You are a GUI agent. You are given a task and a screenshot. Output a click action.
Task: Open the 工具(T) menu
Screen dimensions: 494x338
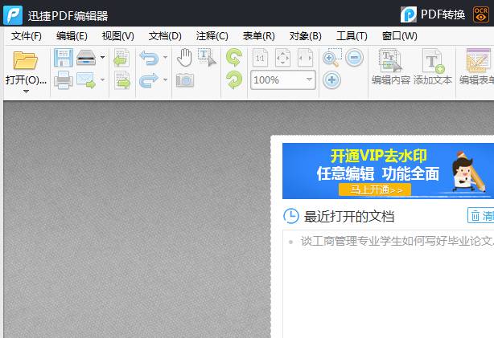pos(351,36)
